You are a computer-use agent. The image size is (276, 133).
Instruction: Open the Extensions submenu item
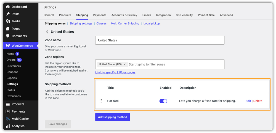[14, 96]
